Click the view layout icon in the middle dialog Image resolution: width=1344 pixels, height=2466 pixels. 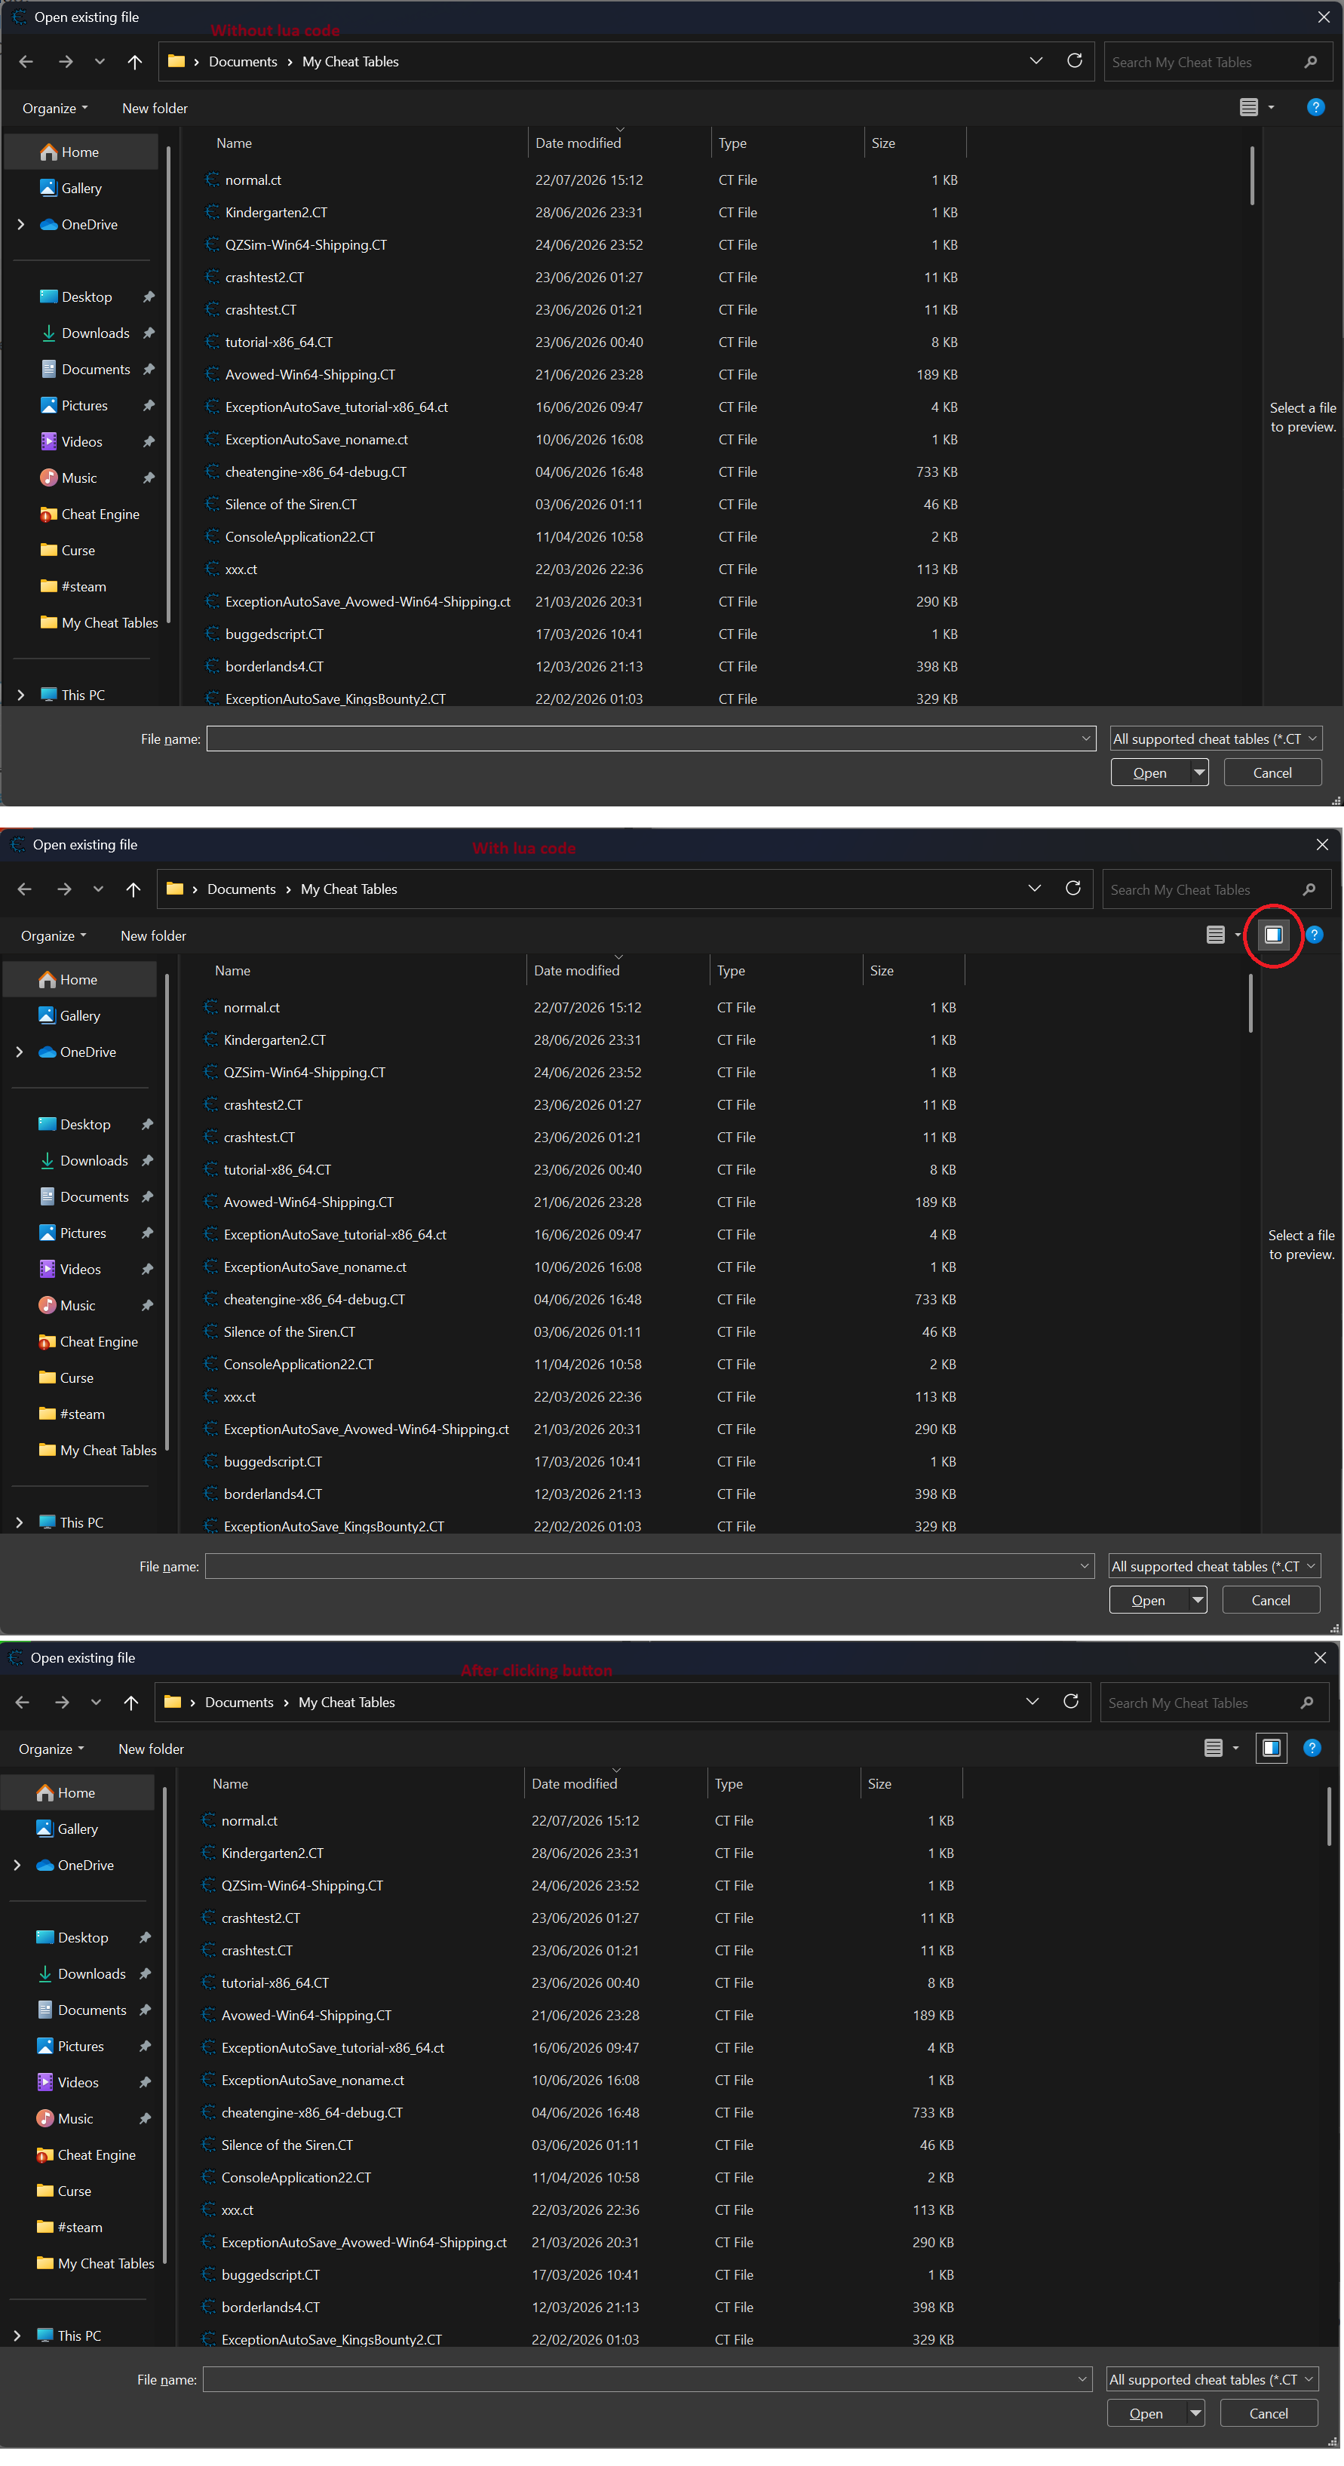(x=1216, y=935)
